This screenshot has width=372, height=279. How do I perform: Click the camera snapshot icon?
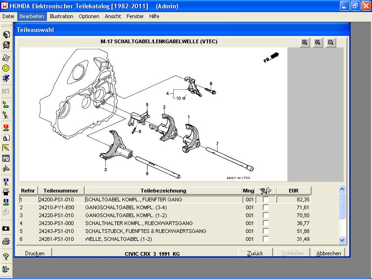(6, 228)
